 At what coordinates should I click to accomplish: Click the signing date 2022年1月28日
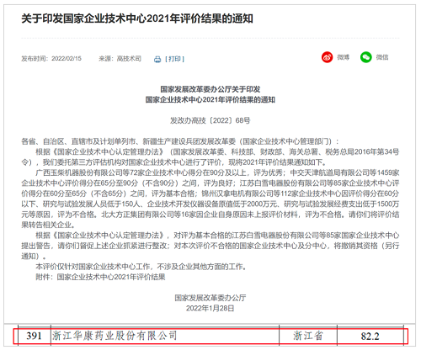(210, 308)
